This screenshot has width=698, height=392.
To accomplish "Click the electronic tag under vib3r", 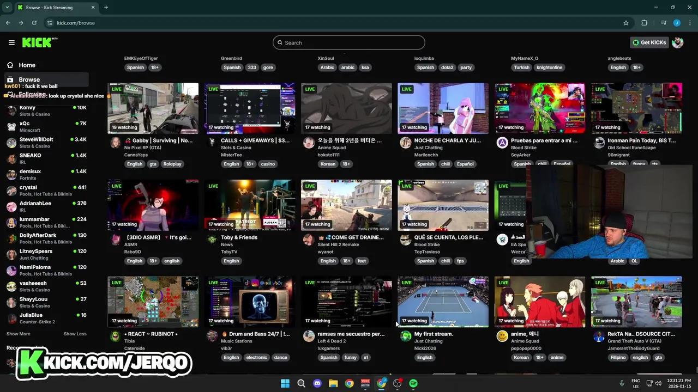I will click(256, 358).
